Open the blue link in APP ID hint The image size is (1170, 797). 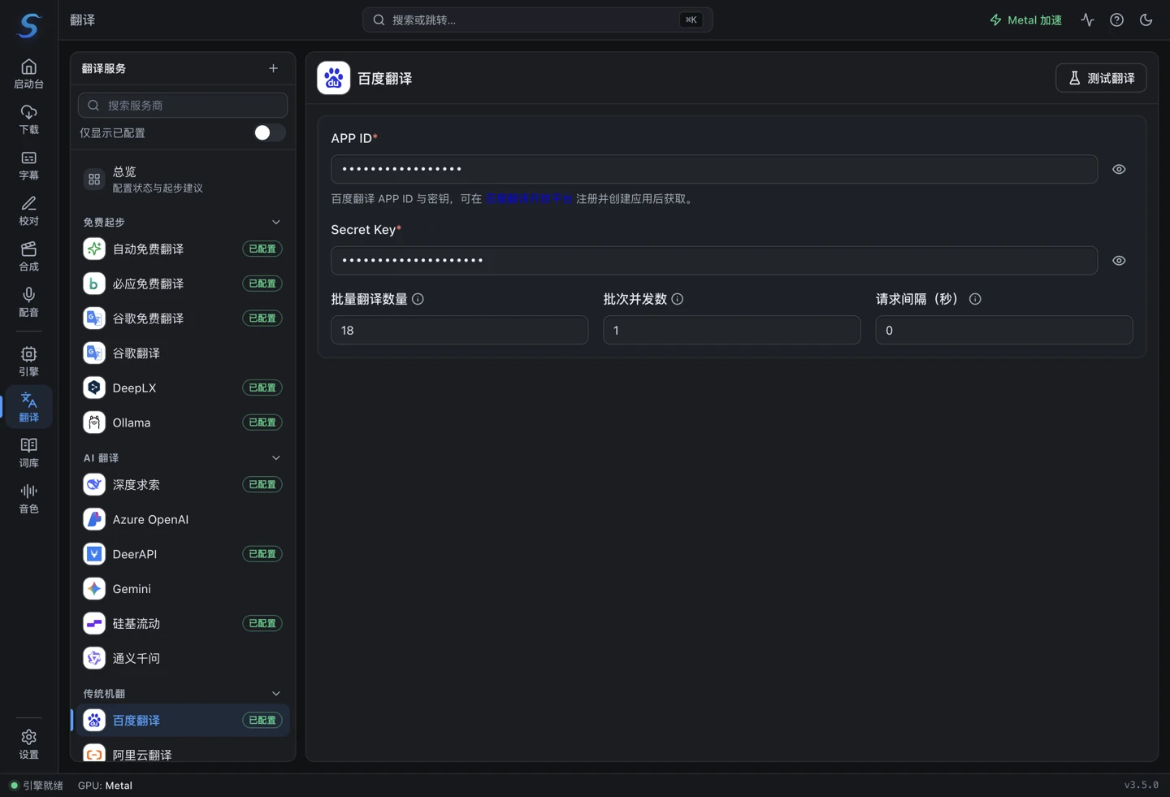[x=528, y=199]
